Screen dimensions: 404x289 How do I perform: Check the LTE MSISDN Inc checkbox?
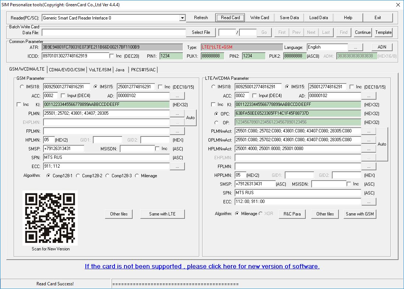click(x=349, y=184)
